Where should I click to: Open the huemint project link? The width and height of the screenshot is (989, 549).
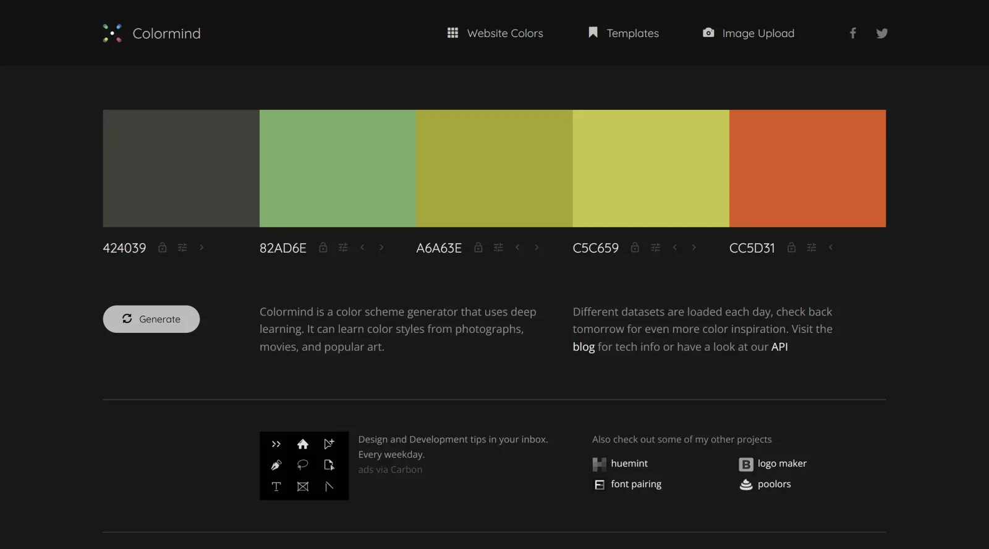point(620,464)
